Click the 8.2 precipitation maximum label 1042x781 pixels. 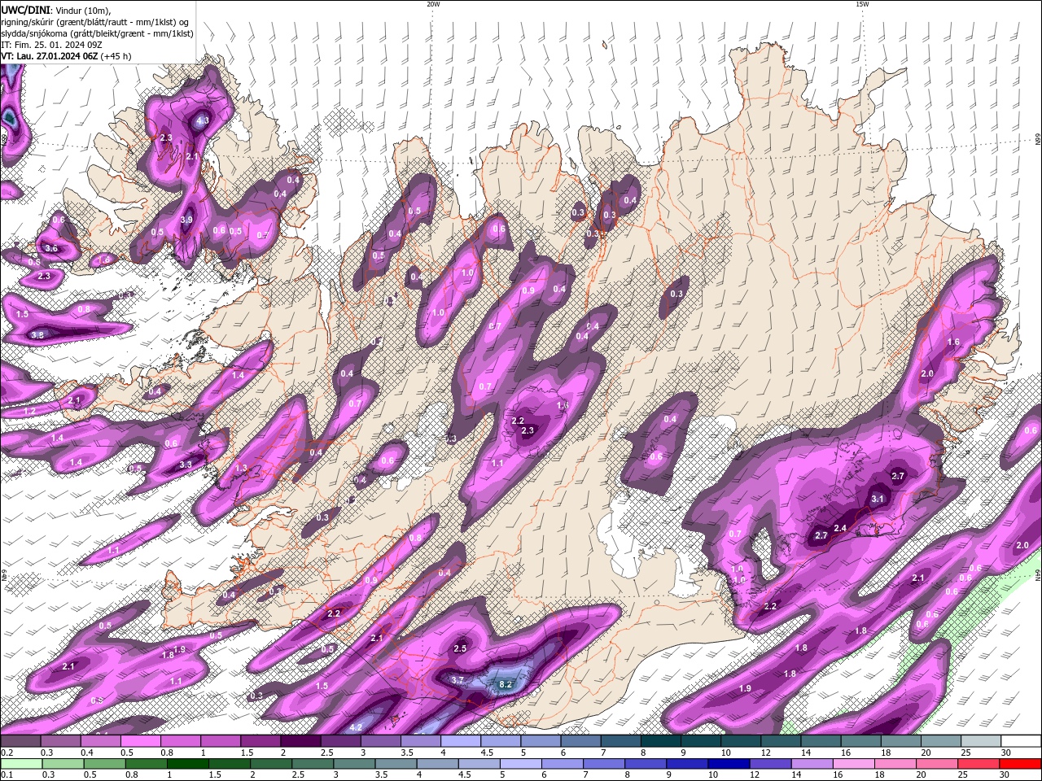tap(505, 684)
